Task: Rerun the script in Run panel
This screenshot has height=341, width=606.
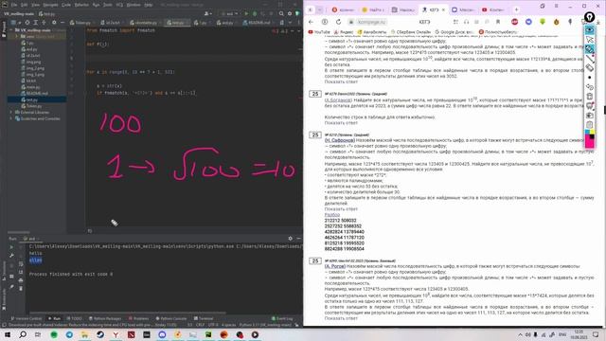Action: [x=11, y=247]
